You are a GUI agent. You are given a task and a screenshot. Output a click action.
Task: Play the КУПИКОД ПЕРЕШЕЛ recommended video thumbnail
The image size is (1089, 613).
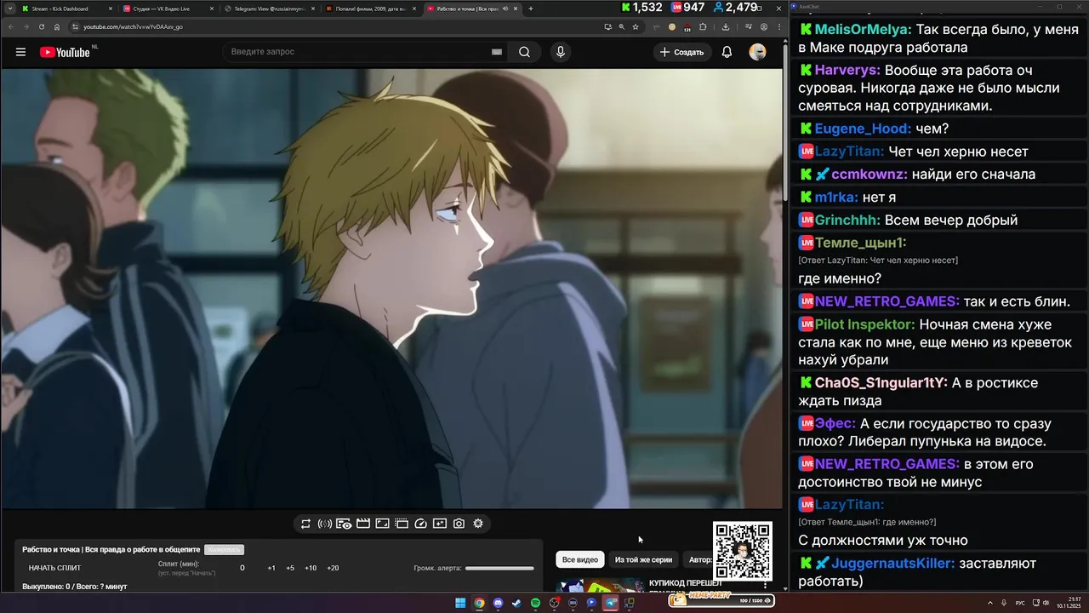[601, 586]
